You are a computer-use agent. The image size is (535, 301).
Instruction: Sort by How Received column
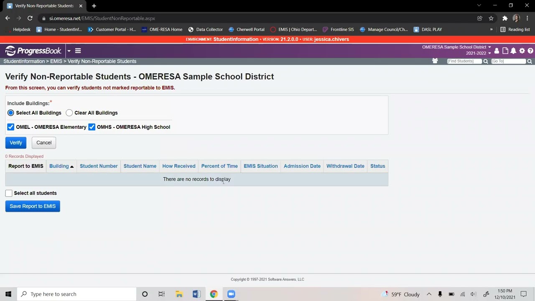(x=179, y=166)
